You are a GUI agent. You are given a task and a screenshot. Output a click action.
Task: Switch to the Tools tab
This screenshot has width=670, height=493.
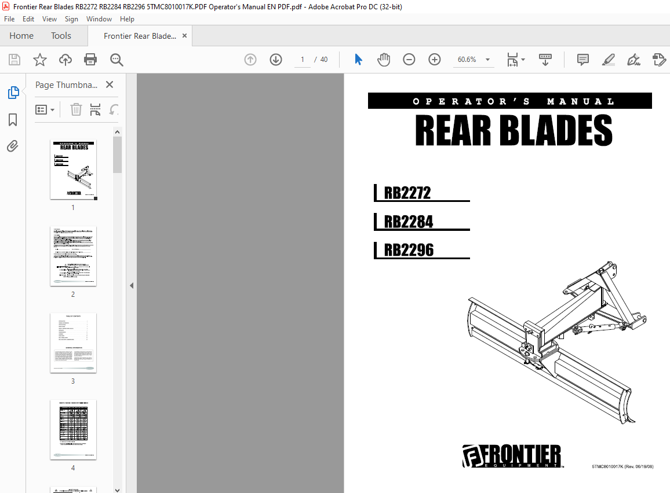click(x=61, y=36)
